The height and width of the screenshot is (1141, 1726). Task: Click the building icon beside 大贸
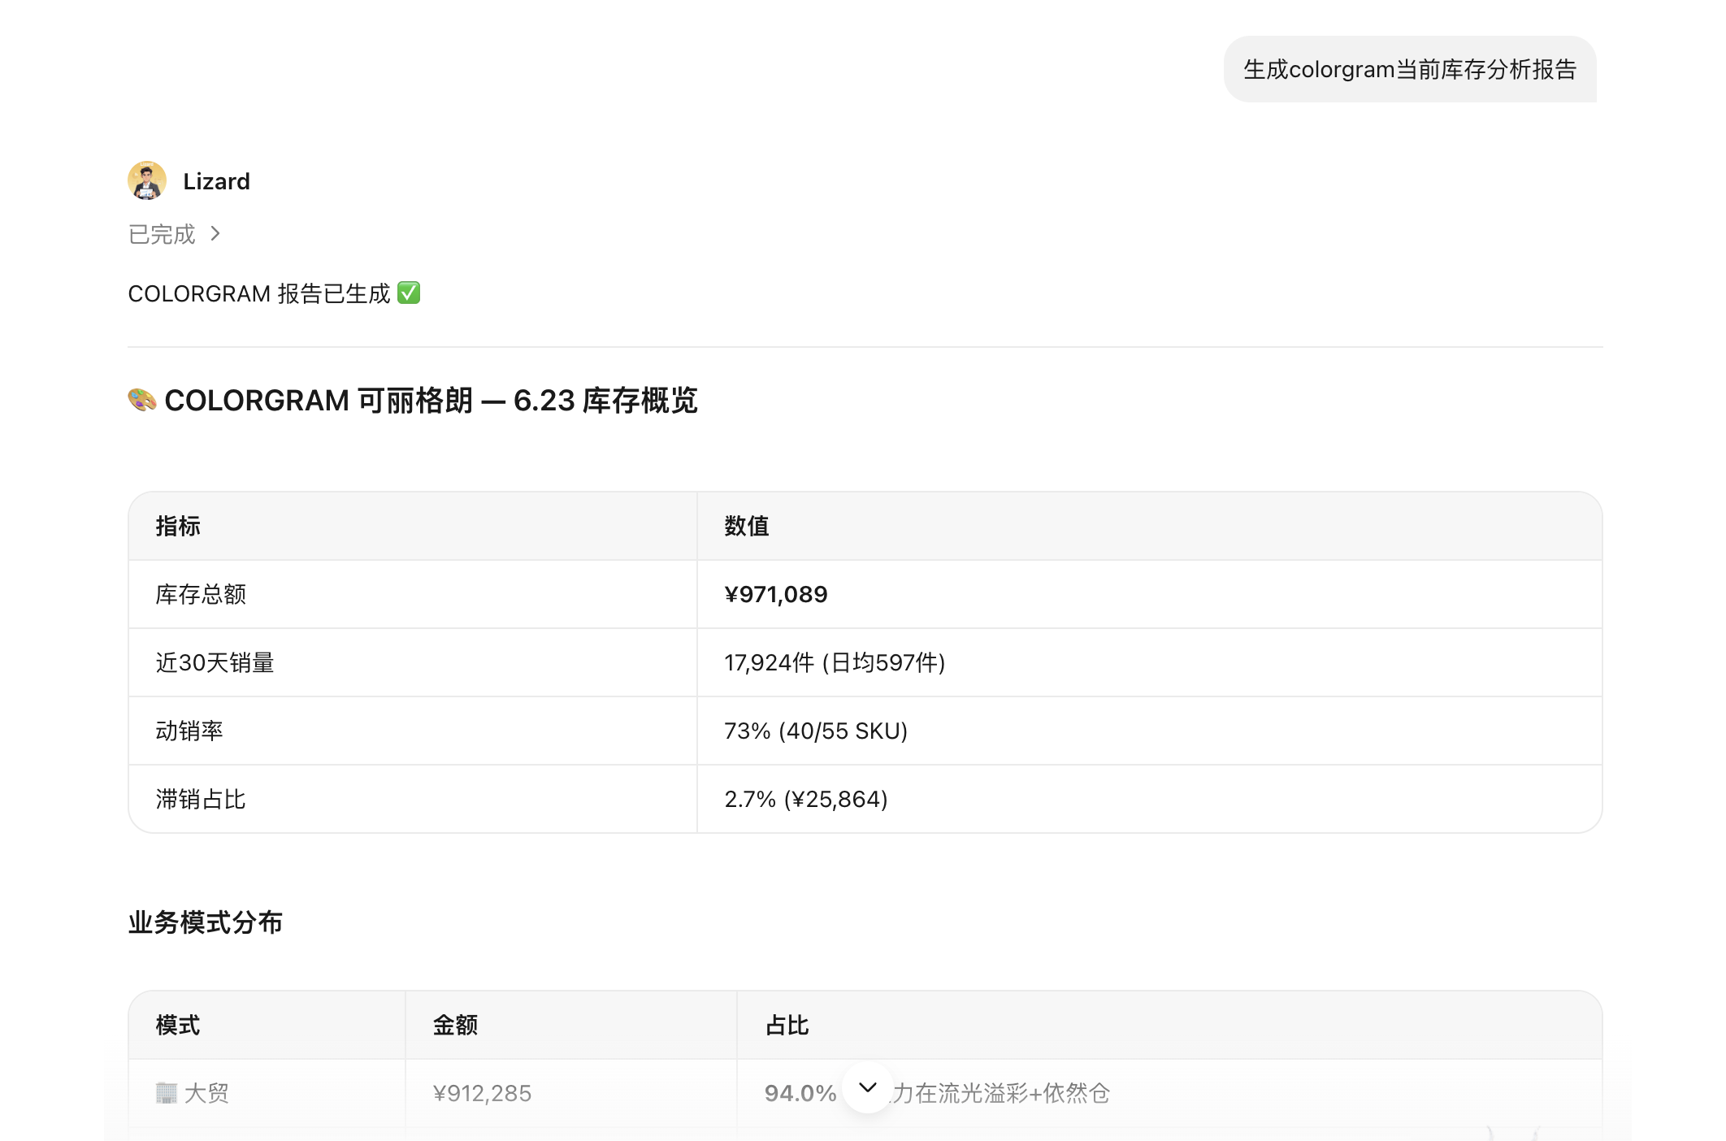click(167, 1093)
